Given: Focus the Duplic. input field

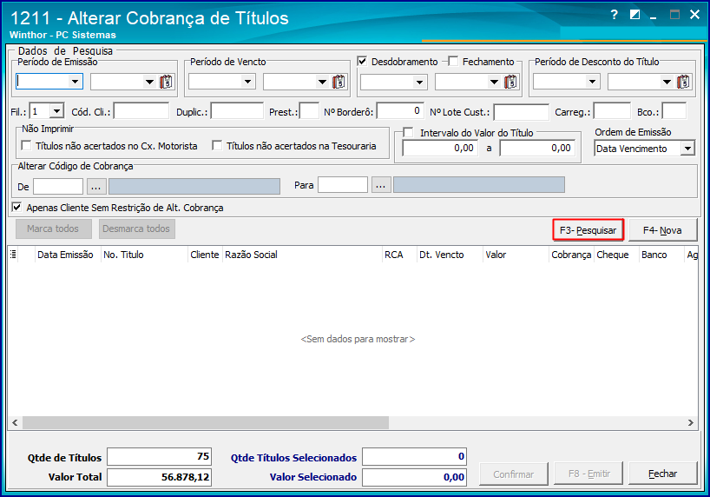Looking at the screenshot, I should coord(237,111).
